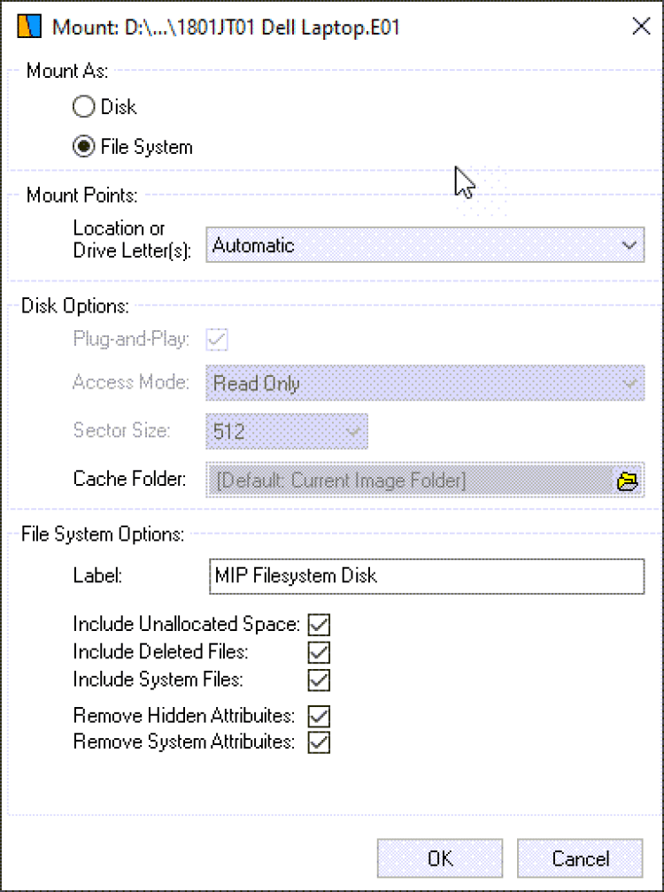Select the Disk radio button
The image size is (664, 892).
click(x=83, y=107)
